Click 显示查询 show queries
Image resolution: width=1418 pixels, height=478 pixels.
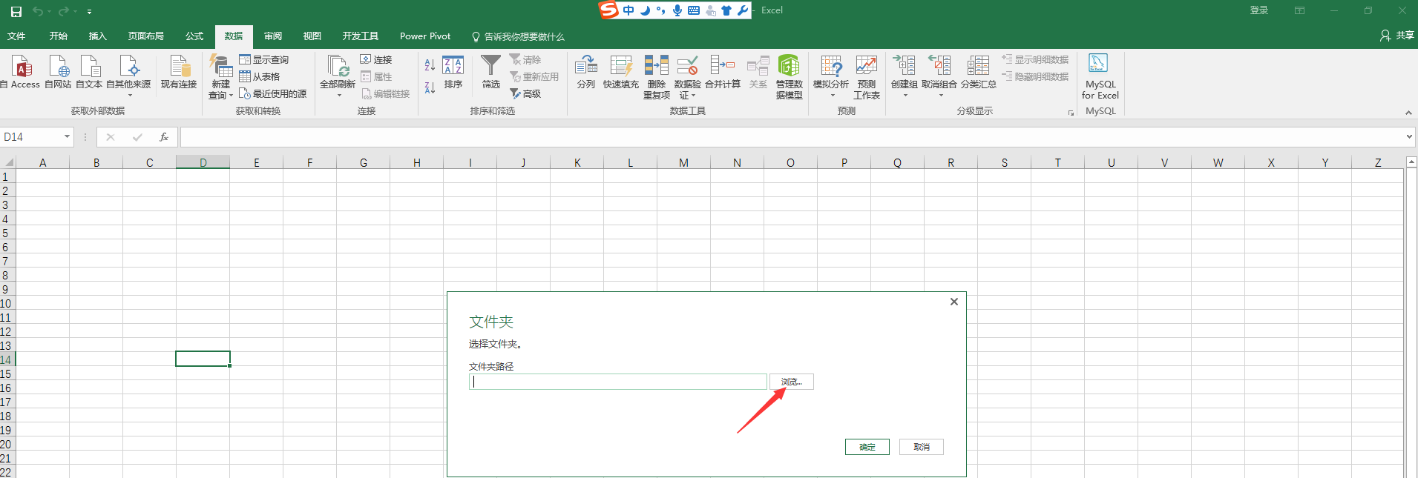(x=264, y=59)
